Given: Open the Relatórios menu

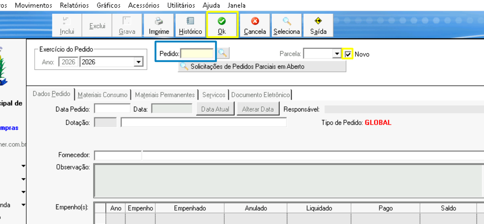Looking at the screenshot, I should click(74, 5).
